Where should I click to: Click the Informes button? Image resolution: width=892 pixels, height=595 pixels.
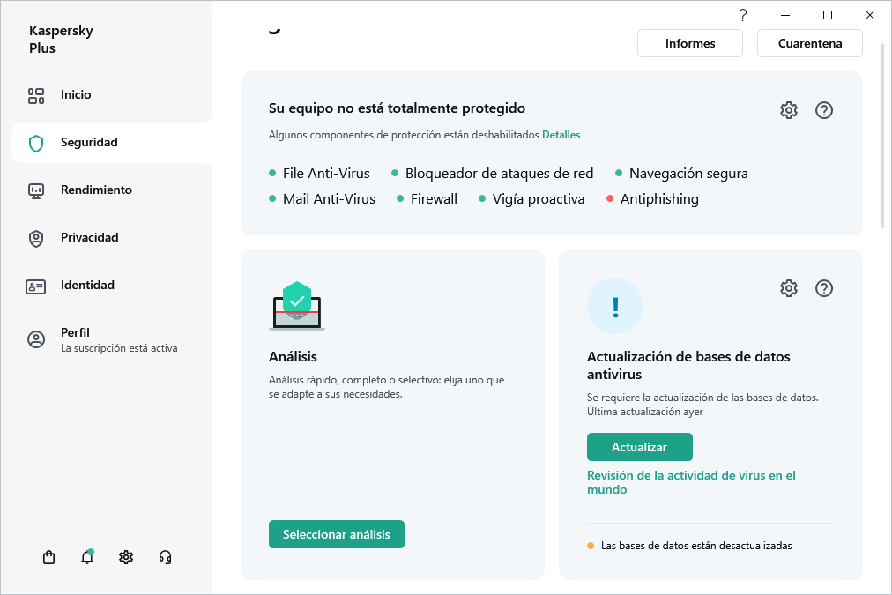(690, 43)
